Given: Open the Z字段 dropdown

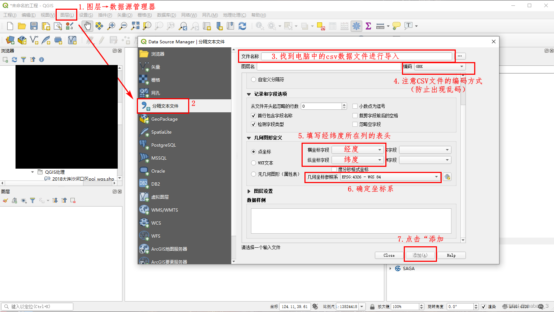Looking at the screenshot, I should tap(425, 149).
